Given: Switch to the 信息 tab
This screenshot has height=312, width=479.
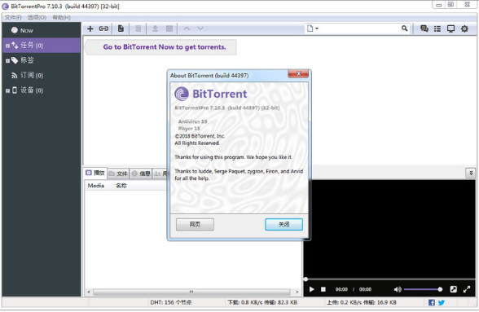Looking at the screenshot, I should (x=141, y=174).
